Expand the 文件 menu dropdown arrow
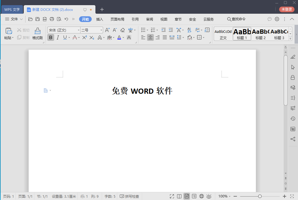This screenshot has height=200, width=298. 21,19
